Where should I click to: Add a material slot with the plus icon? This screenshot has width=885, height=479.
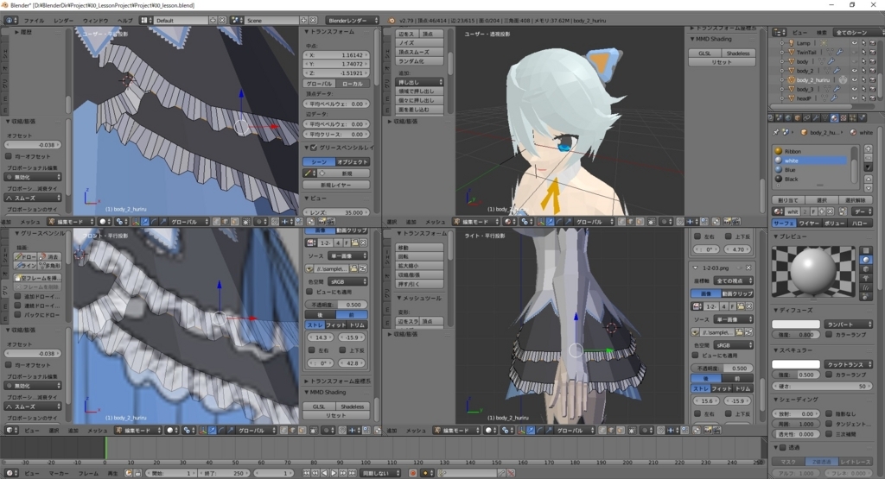tap(868, 148)
